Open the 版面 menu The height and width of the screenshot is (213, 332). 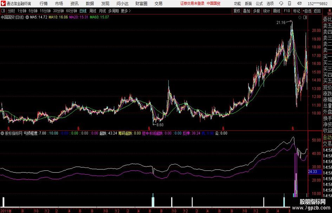click(248, 3)
